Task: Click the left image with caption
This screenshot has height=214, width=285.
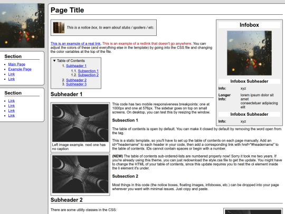Action: tap(80, 123)
